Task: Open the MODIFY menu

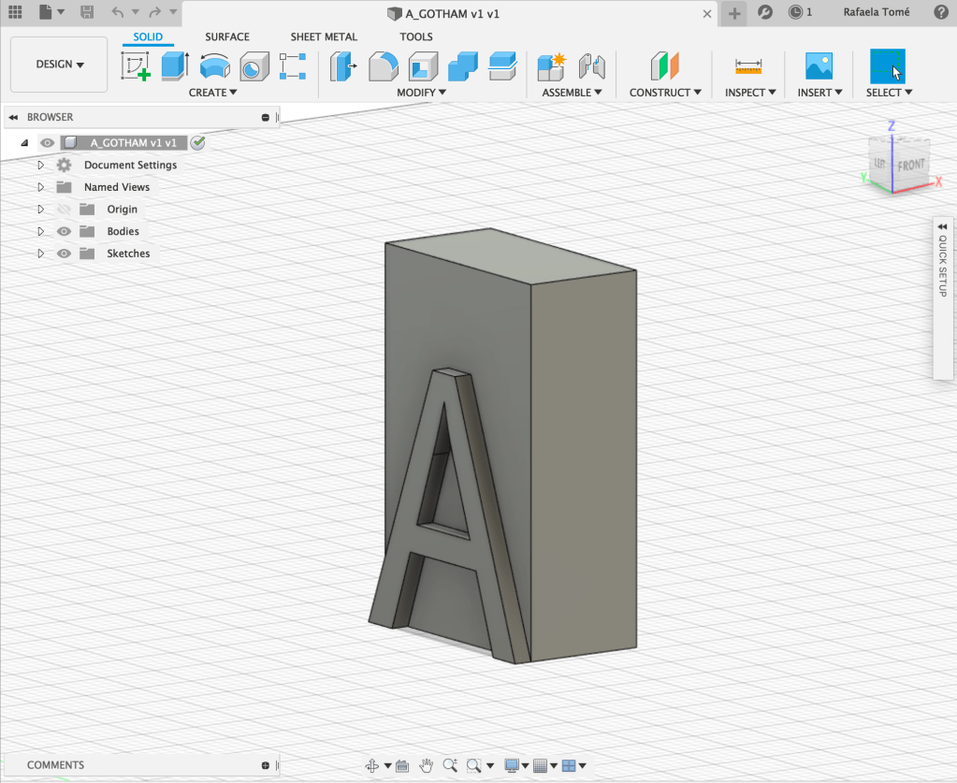Action: 421,93
